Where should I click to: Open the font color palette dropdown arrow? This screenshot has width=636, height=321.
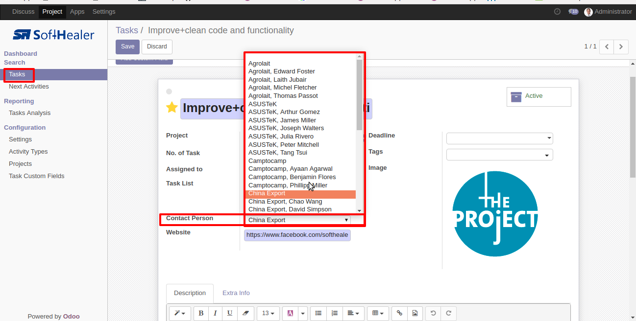tap(302, 313)
